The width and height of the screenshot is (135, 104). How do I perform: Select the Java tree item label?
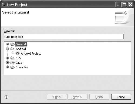[19, 63]
